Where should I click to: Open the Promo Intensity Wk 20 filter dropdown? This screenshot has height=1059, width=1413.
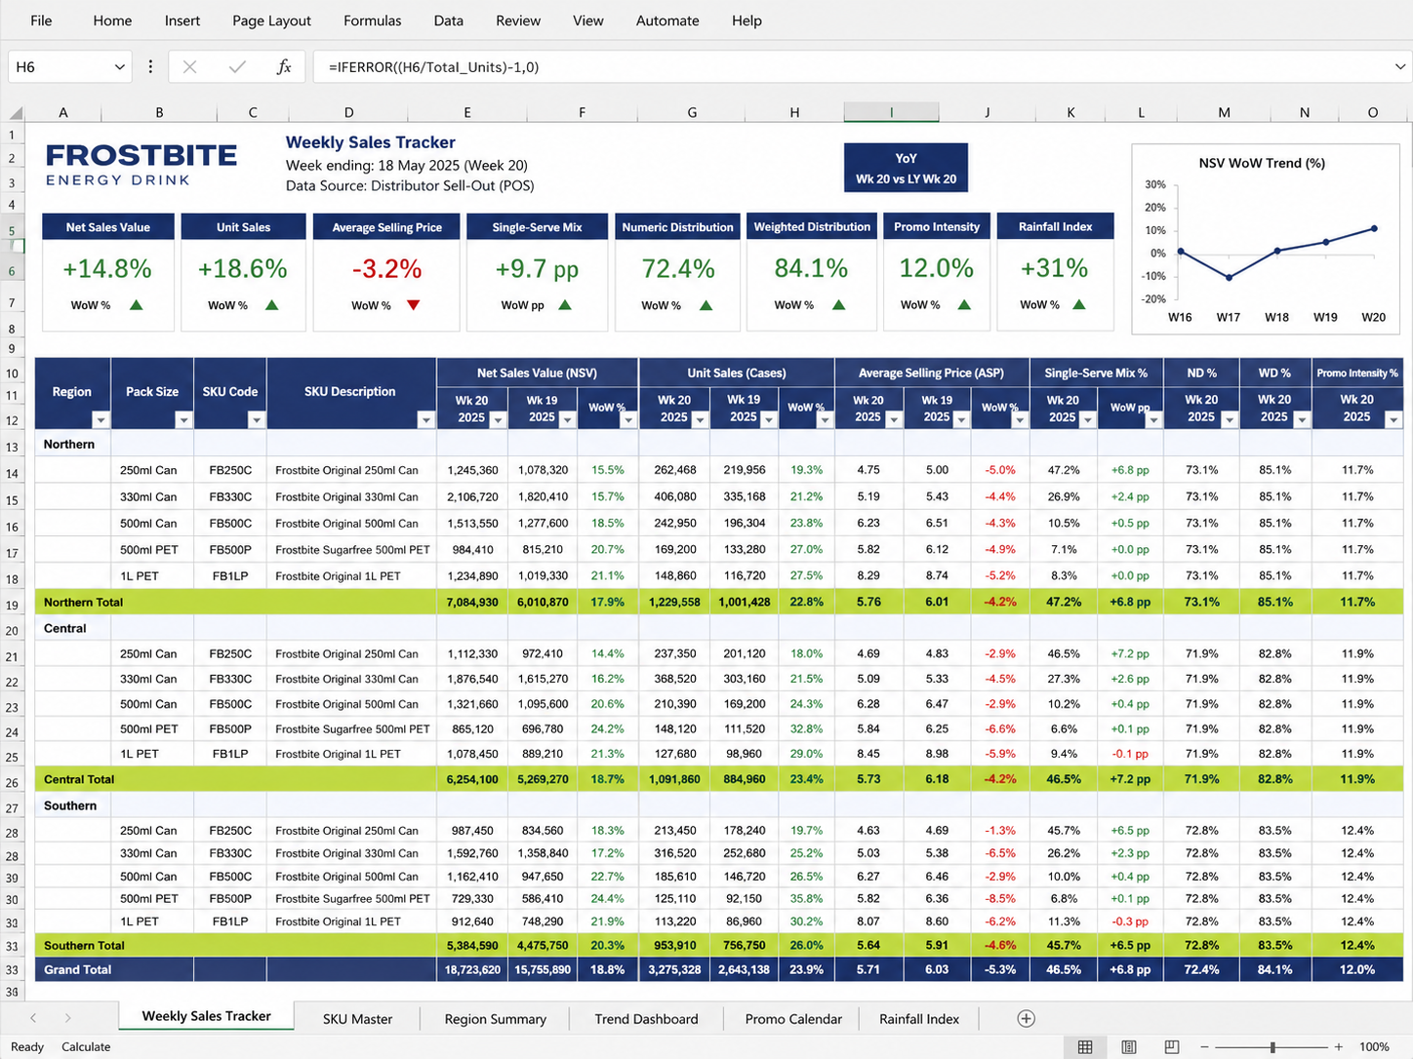1393,420
